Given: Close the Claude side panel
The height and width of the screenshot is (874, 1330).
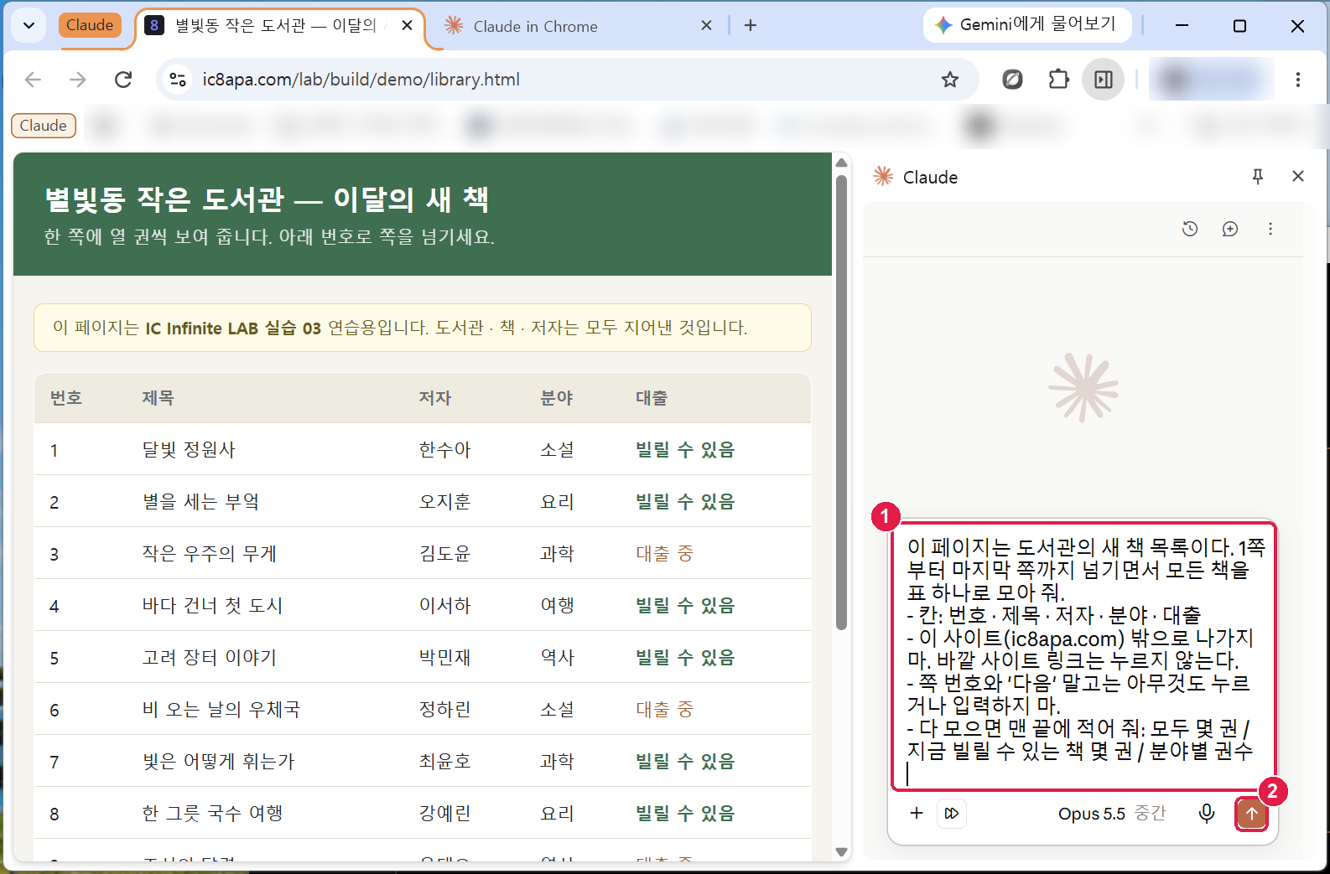Looking at the screenshot, I should tap(1298, 176).
